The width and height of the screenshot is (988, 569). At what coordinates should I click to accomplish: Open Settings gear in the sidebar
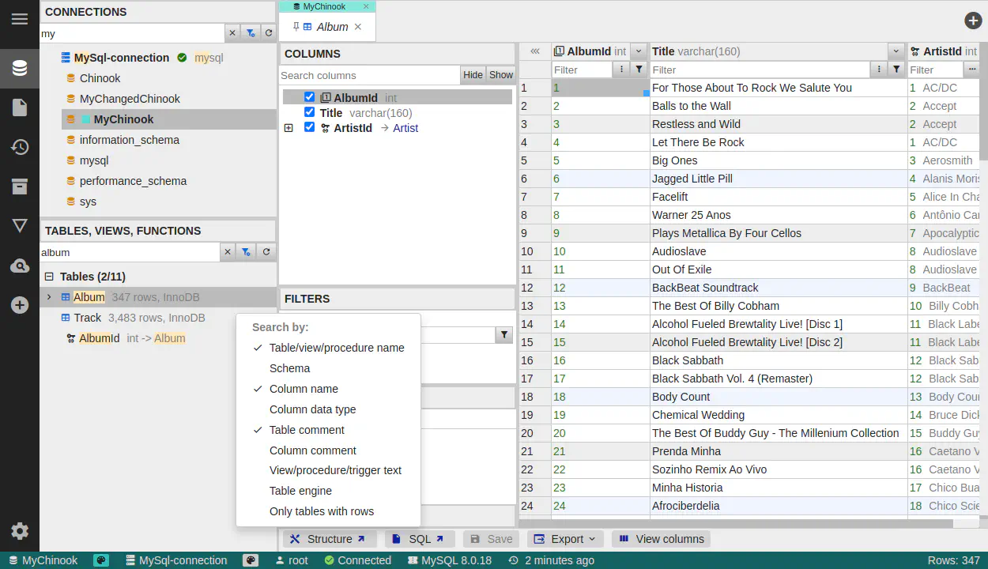click(20, 531)
